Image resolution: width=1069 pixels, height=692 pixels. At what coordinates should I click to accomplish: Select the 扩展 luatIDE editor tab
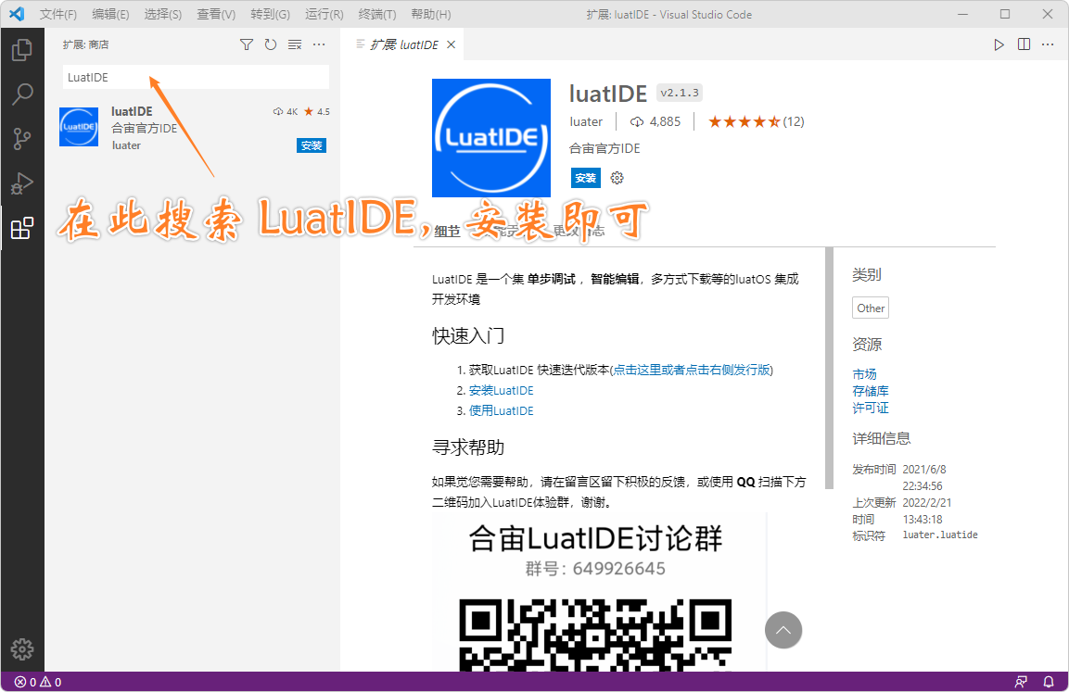[403, 44]
